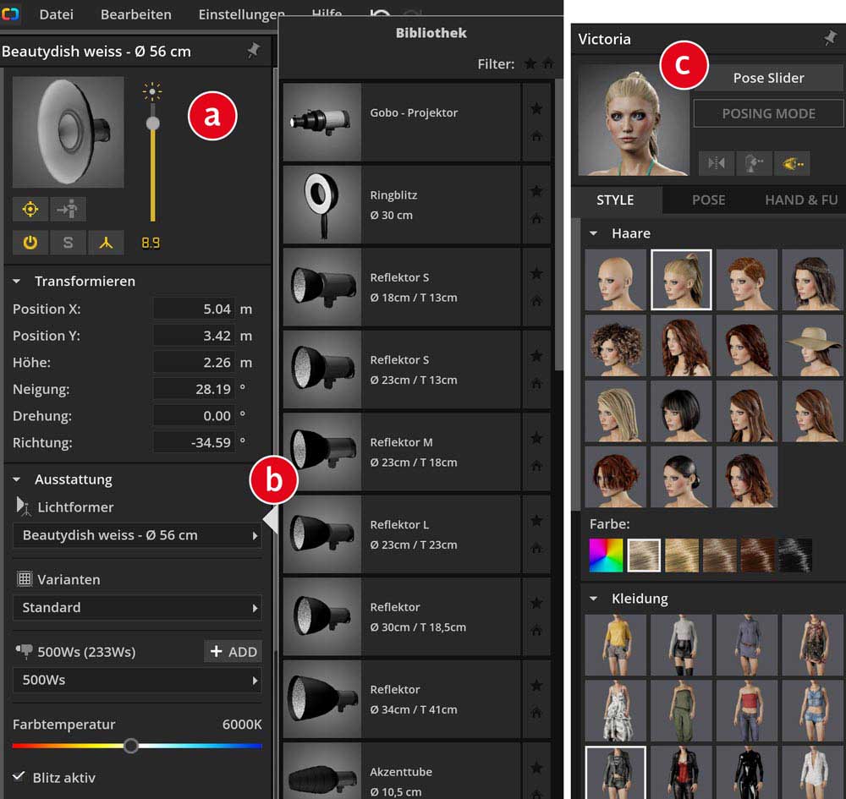Choose the sun hat hairstyle thumbnail

pos(812,346)
